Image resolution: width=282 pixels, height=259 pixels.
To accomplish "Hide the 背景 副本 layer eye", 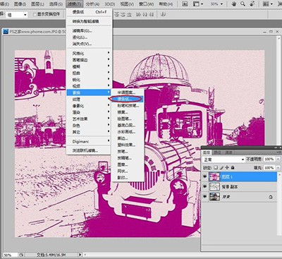I will pos(205,186).
